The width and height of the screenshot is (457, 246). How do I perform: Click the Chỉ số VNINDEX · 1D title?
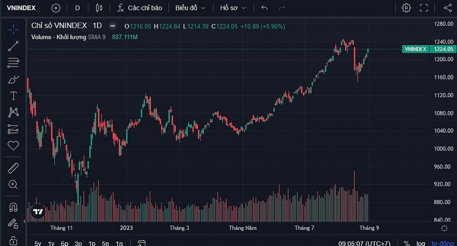(67, 26)
